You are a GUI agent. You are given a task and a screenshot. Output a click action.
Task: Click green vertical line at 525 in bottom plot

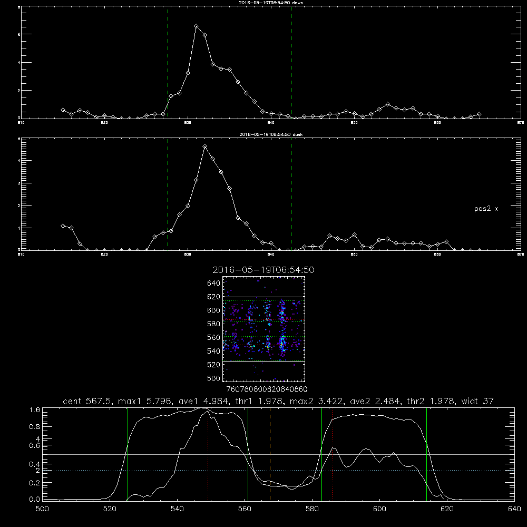(128, 454)
